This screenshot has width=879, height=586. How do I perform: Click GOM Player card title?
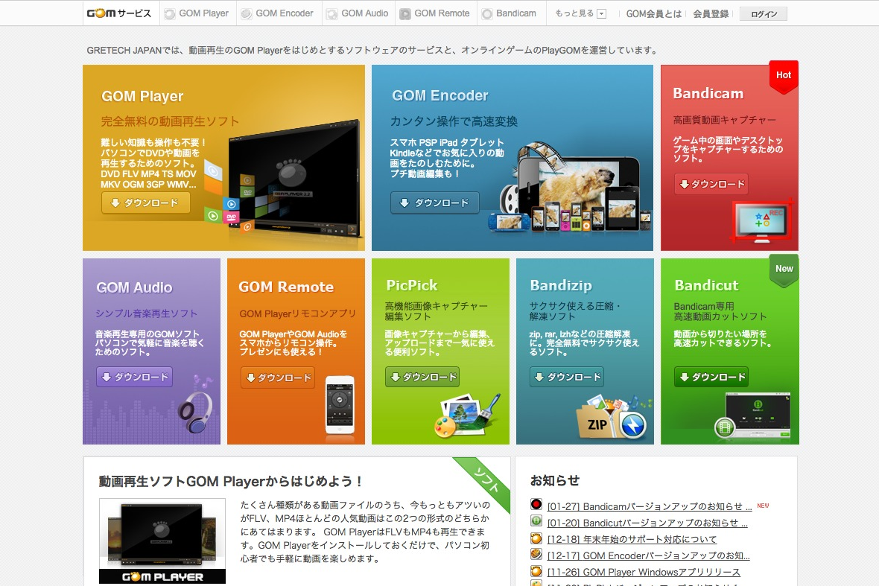click(x=142, y=96)
